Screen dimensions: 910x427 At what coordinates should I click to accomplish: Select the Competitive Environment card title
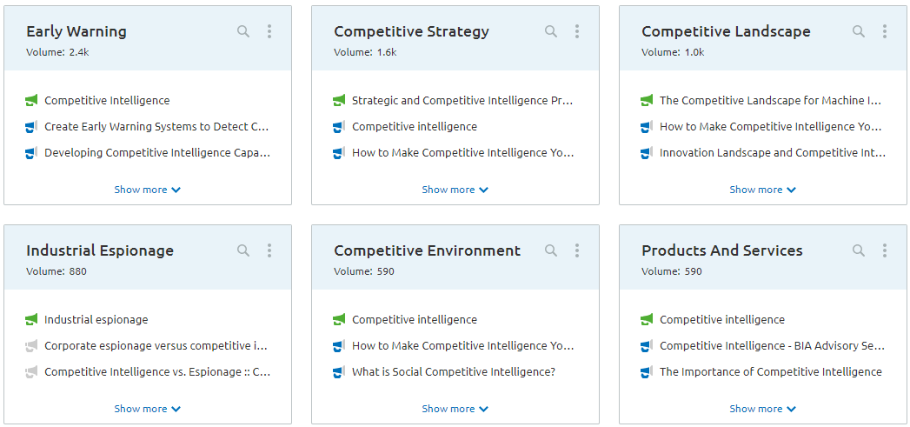(427, 250)
